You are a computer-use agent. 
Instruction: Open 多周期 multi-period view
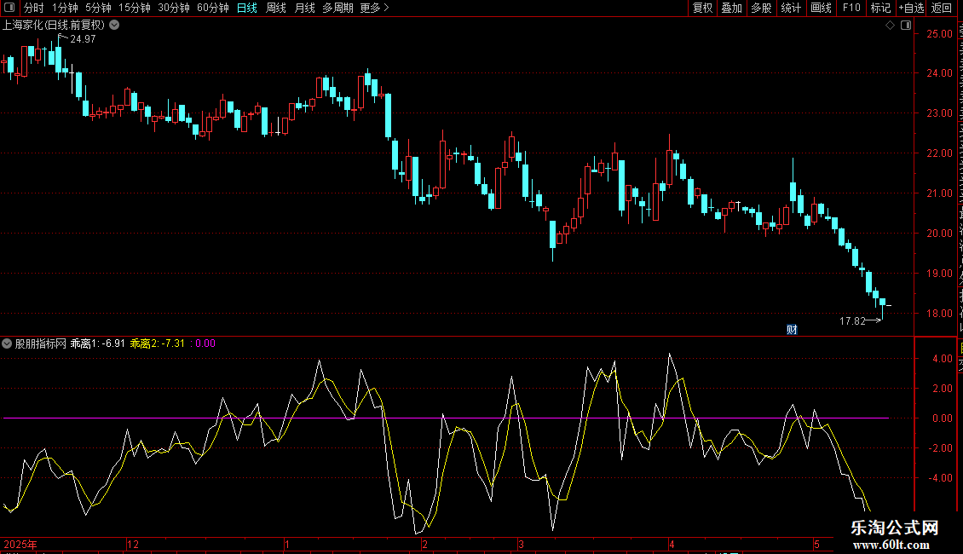(337, 8)
